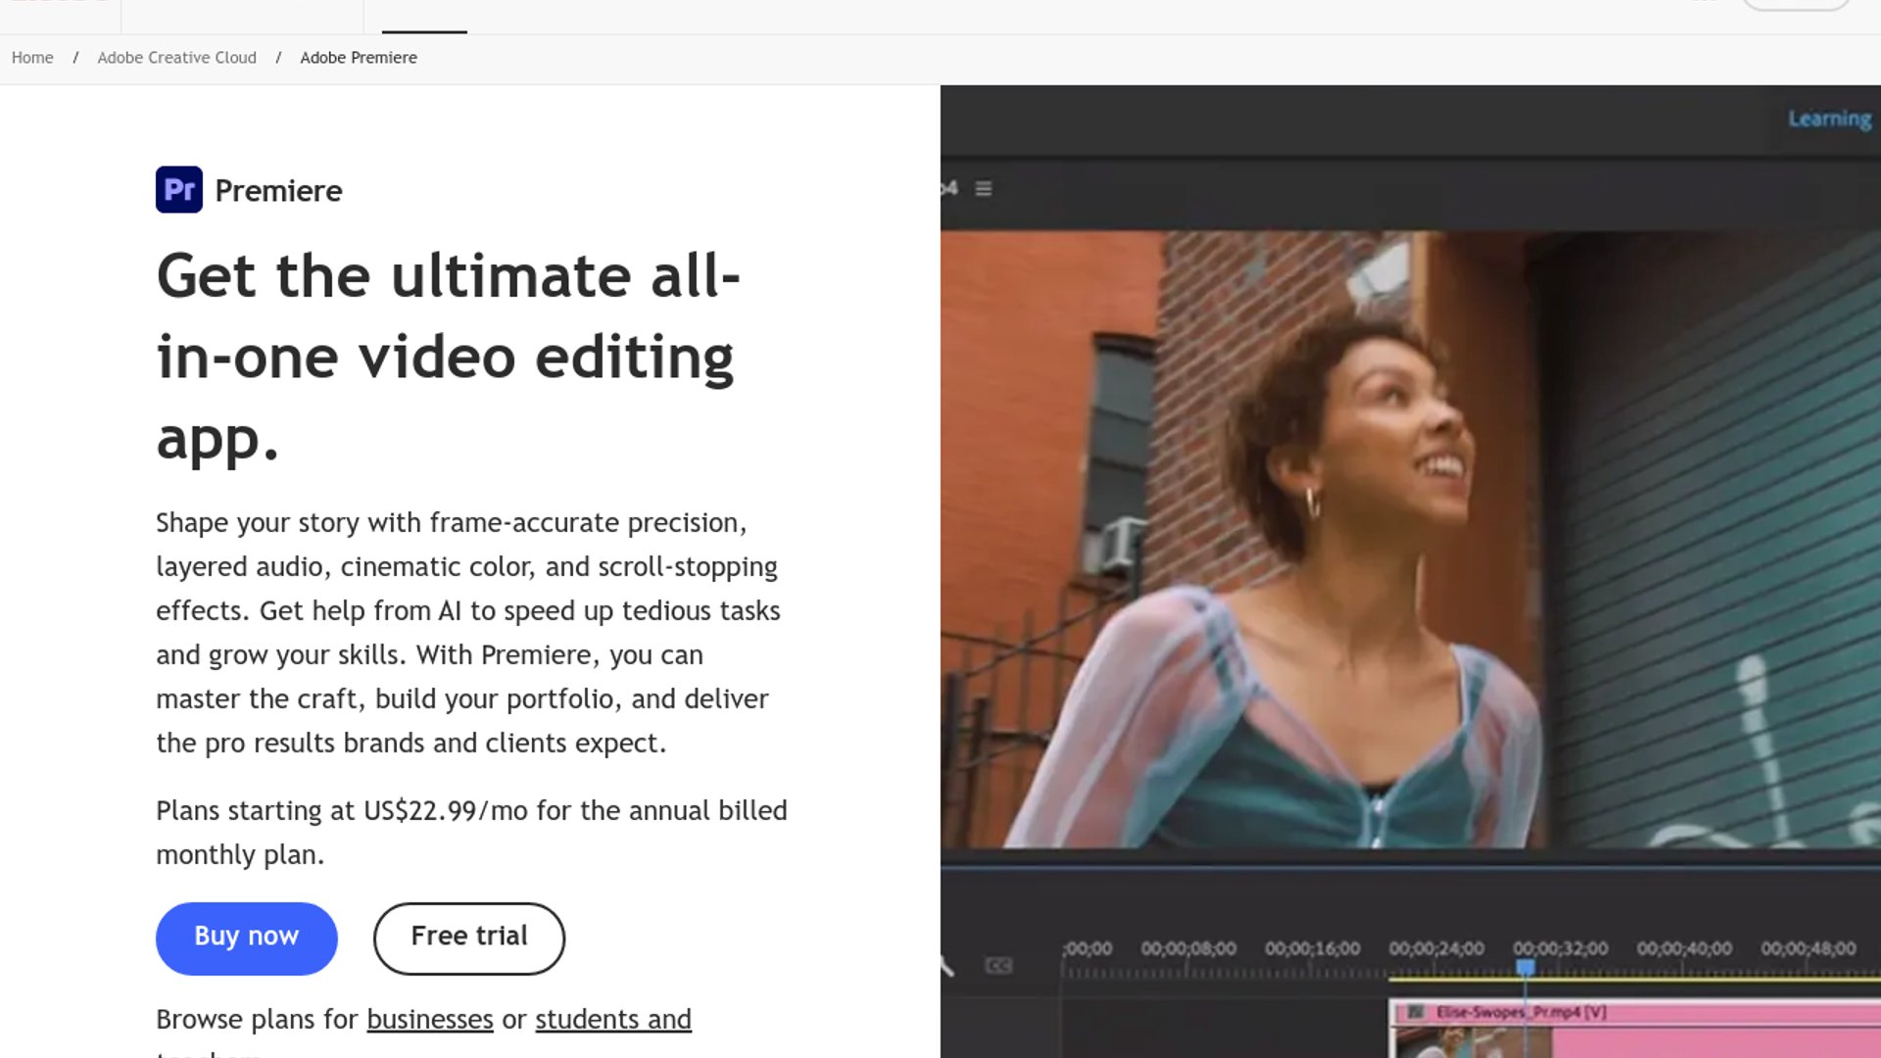Click the partially visible Adobe logo
This screenshot has width=1881, height=1058.
[x=59, y=3]
